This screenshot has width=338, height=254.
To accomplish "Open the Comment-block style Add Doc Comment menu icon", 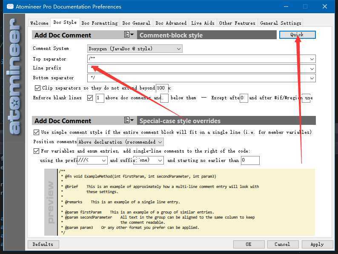I will click(x=129, y=35).
